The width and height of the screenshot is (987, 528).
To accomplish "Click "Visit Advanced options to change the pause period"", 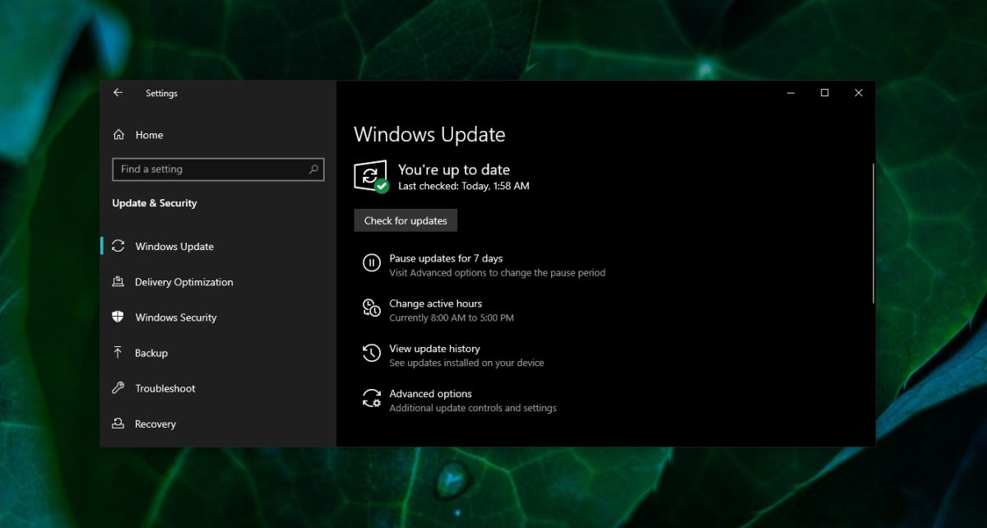I will [497, 272].
